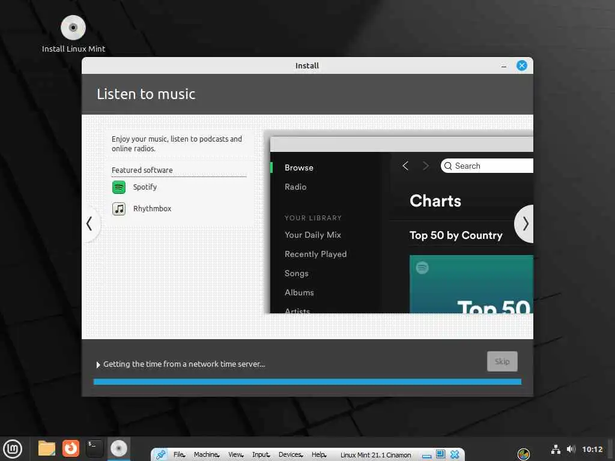The height and width of the screenshot is (461, 615).
Task: Click Radio in the Spotify sidebar
Action: click(295, 187)
